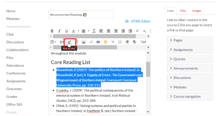219x116 pixels.
Task: Switch to the Files tab
Action: (x=183, y=11)
